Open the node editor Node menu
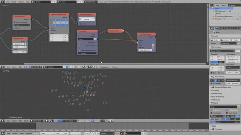241x135 pixels. [x=26, y=67]
